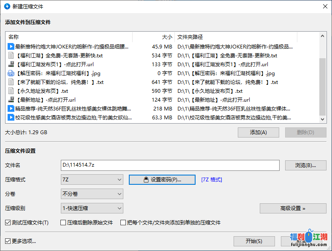
Task: Select the shortcut icon of 【最新地址】-点此打开.url
Action: (x=11, y=100)
